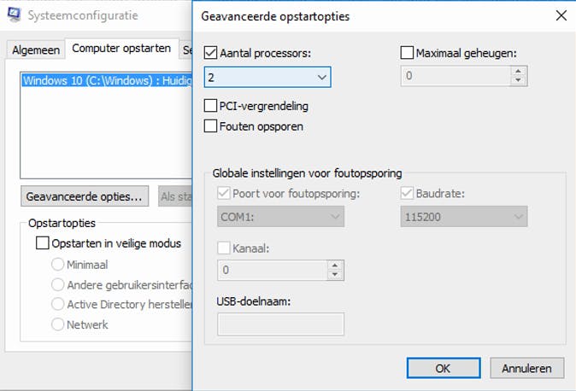Click the Geavanceerde opties button
576x391 pixels.
(x=85, y=196)
